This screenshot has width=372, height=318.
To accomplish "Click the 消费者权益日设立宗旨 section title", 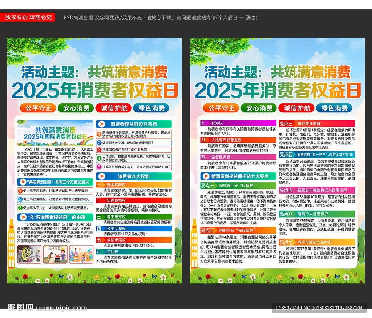I will (134, 124).
